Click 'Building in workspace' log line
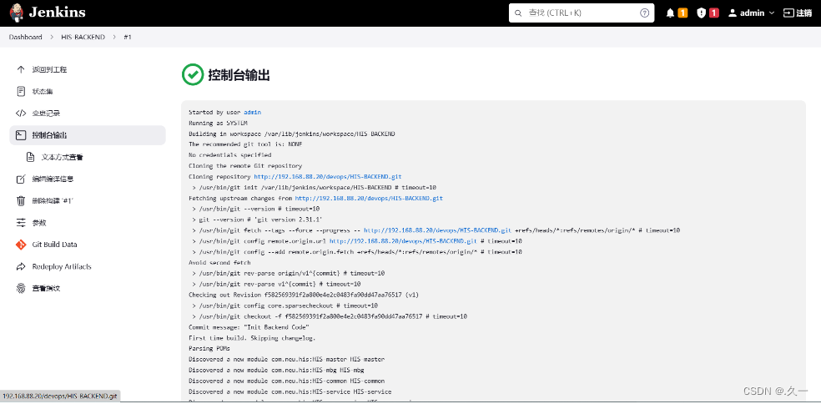Screen dimensions: 821x404 point(292,134)
